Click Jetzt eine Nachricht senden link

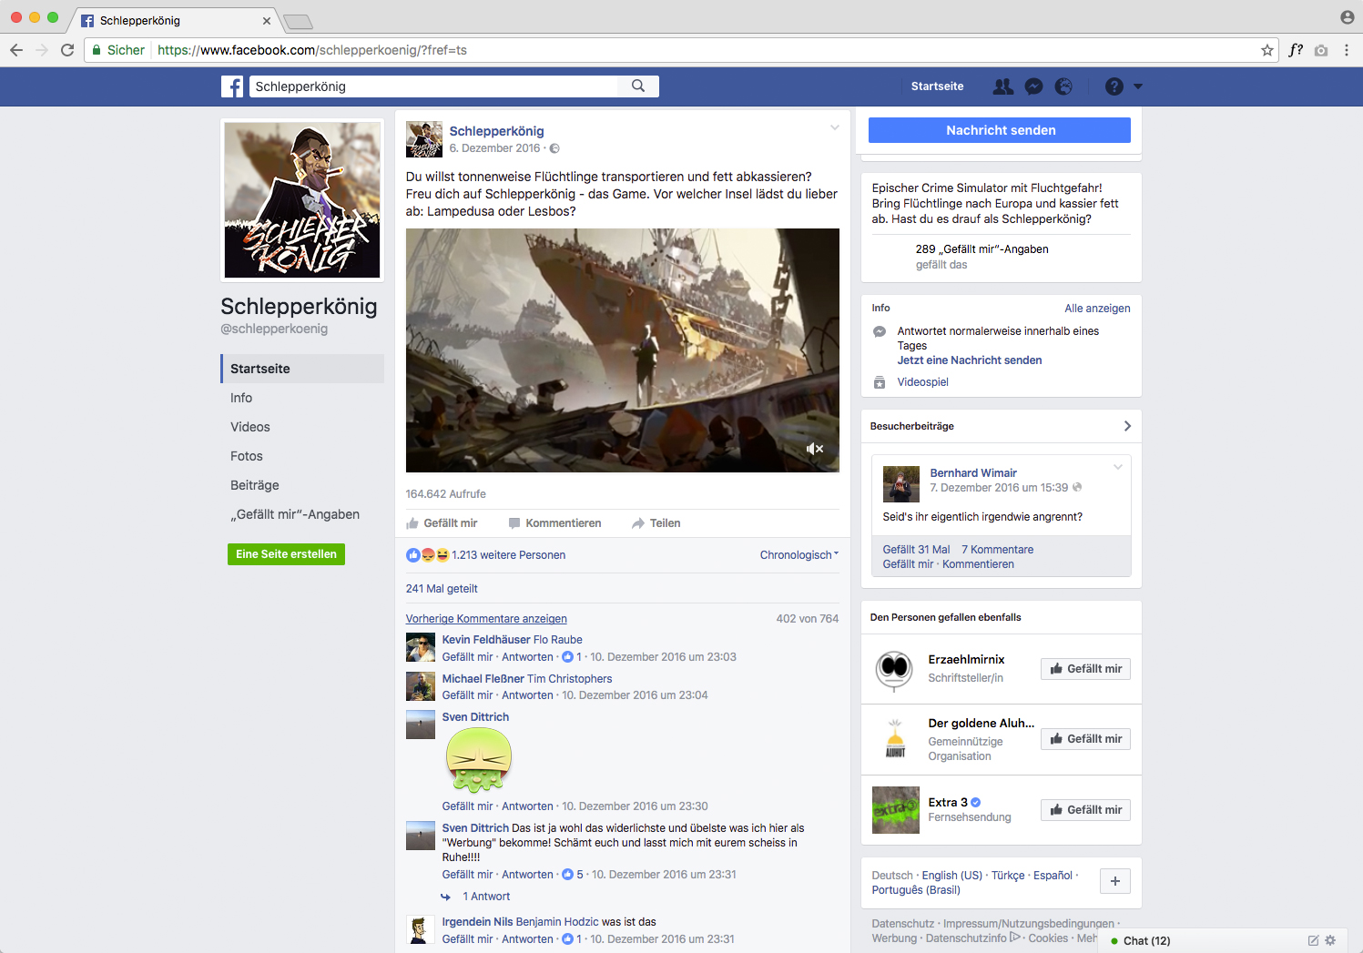(970, 360)
